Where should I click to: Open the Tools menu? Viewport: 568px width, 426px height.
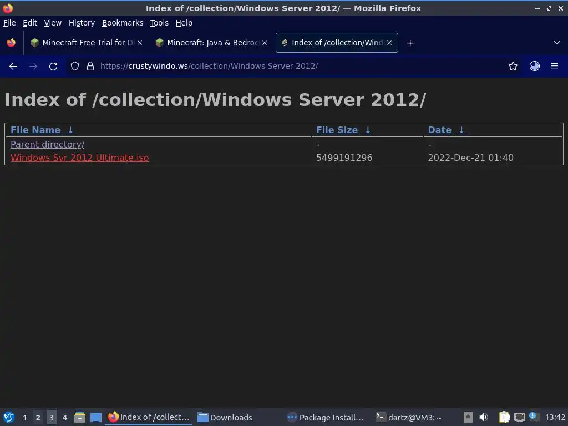(159, 23)
